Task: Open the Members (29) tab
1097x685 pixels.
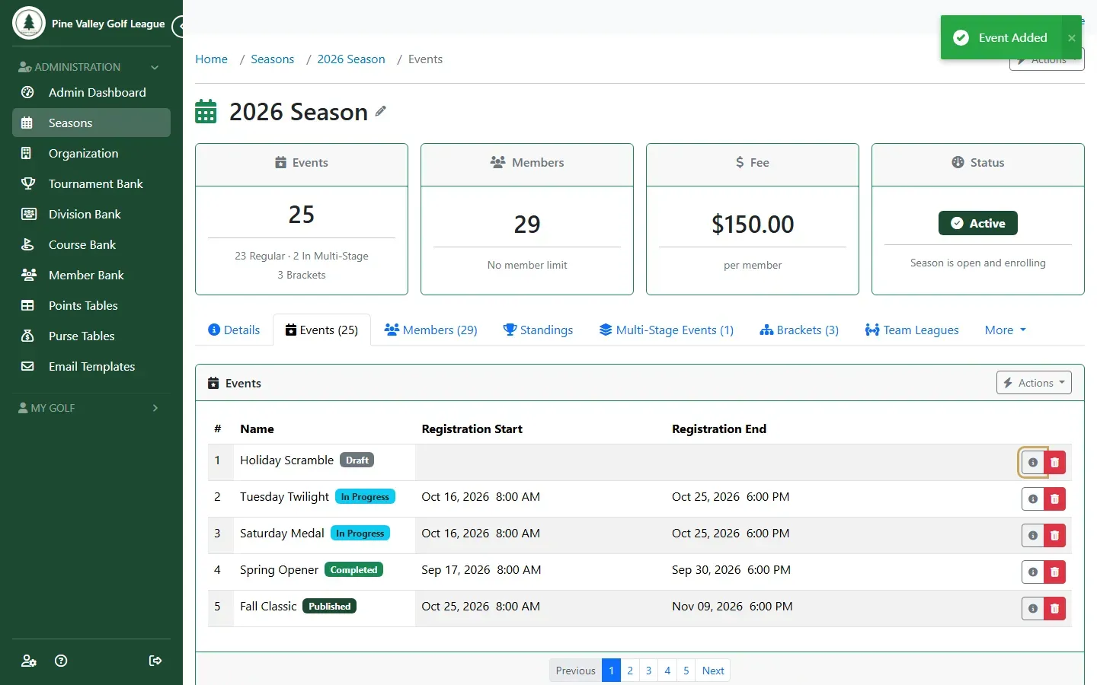Action: click(431, 330)
